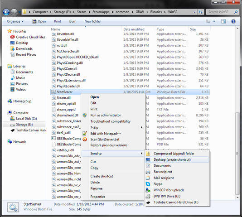Expand the GRAV breadcrumb arrow

pos(147,12)
